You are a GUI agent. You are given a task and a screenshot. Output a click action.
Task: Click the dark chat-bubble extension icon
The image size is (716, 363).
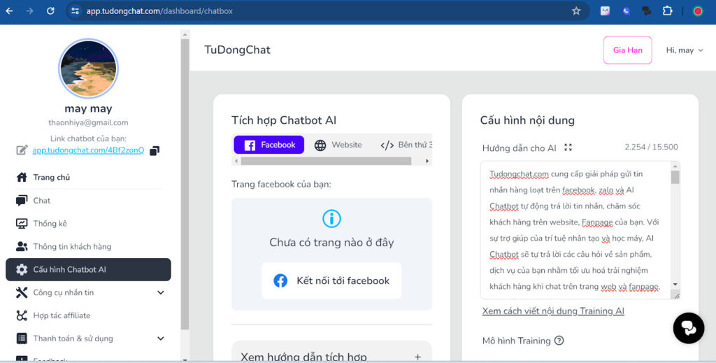tap(647, 11)
